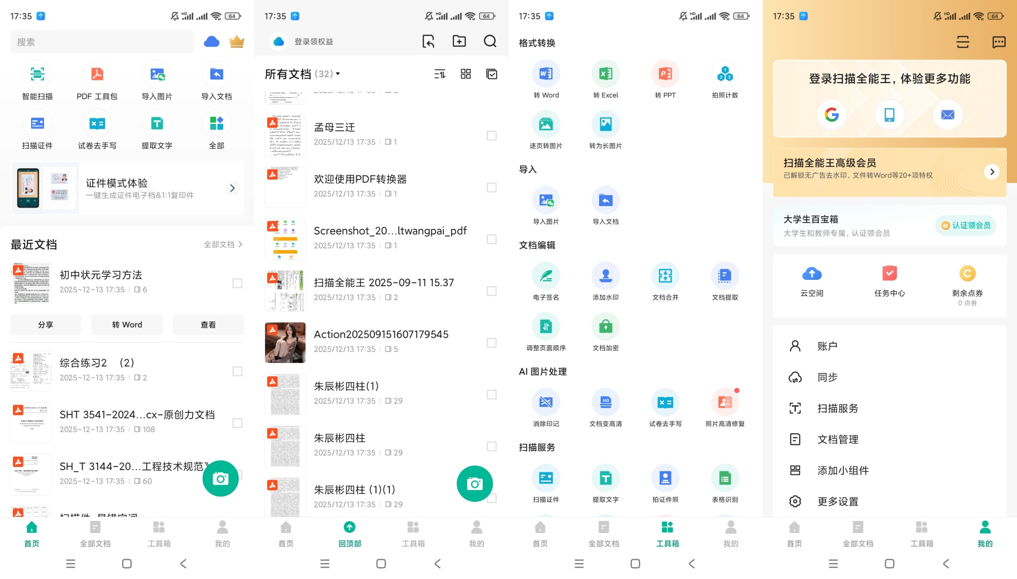Screen dimensions: 1017x579
Task: Click the 搜索 search field
Action: point(102,42)
